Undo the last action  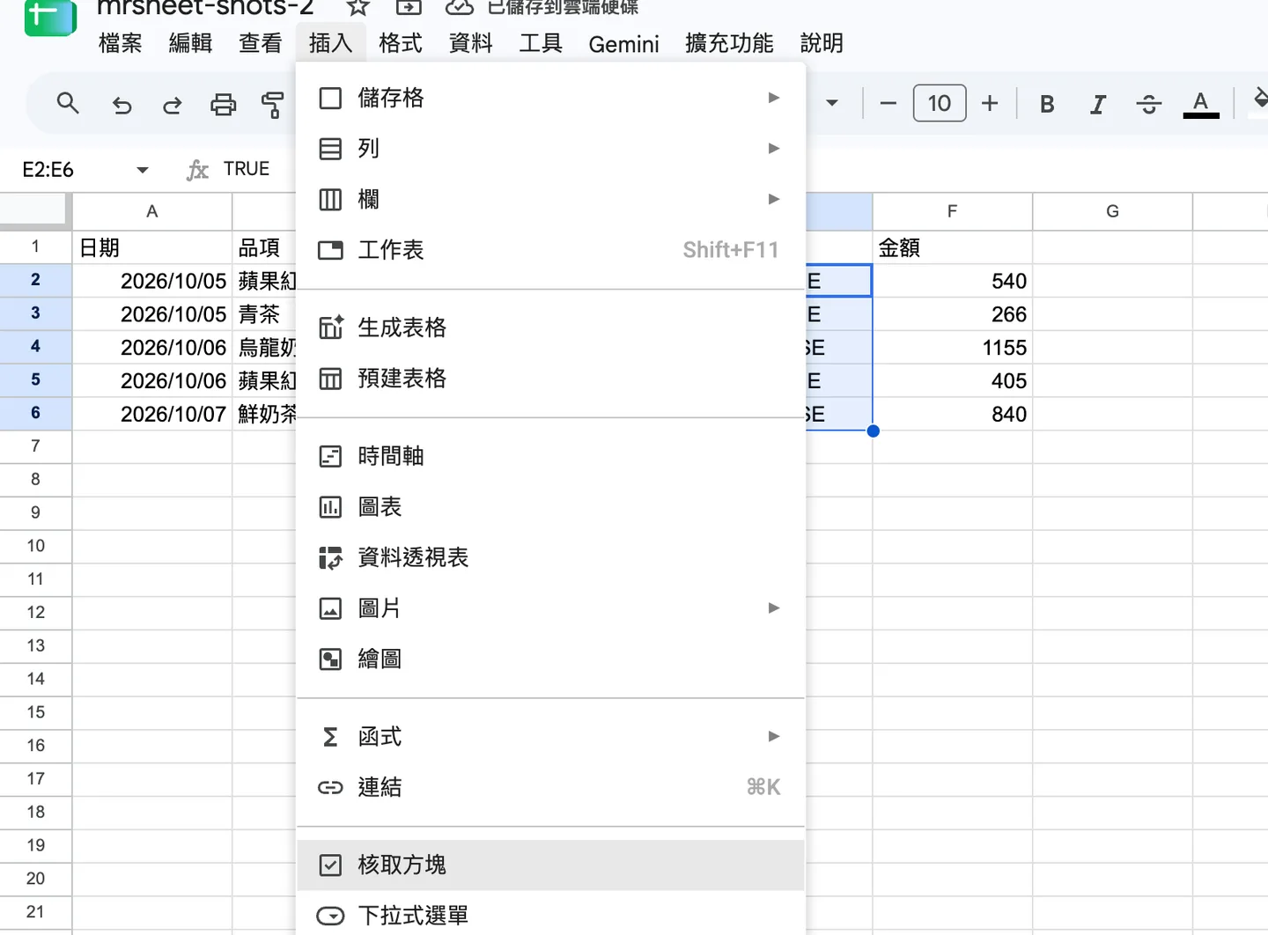pyautogui.click(x=122, y=106)
